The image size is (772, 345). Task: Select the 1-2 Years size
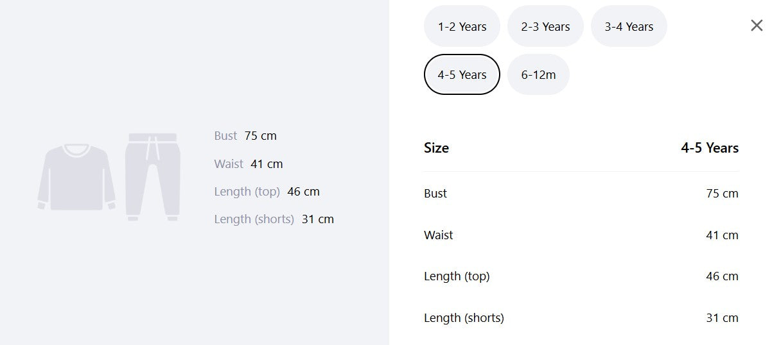[x=462, y=26]
